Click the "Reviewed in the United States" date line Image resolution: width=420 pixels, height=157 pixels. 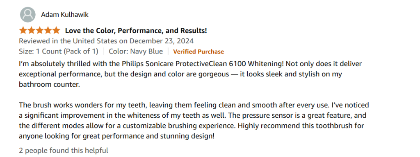pos(106,41)
